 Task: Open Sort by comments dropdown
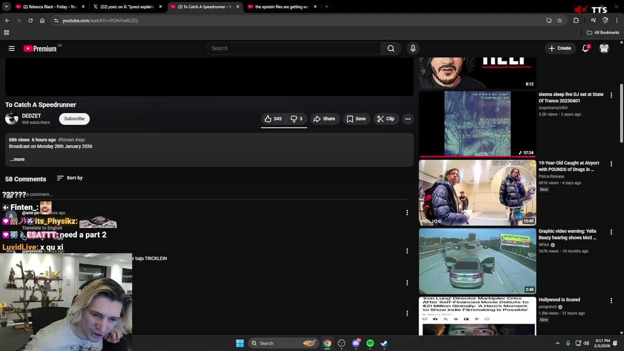click(x=70, y=178)
